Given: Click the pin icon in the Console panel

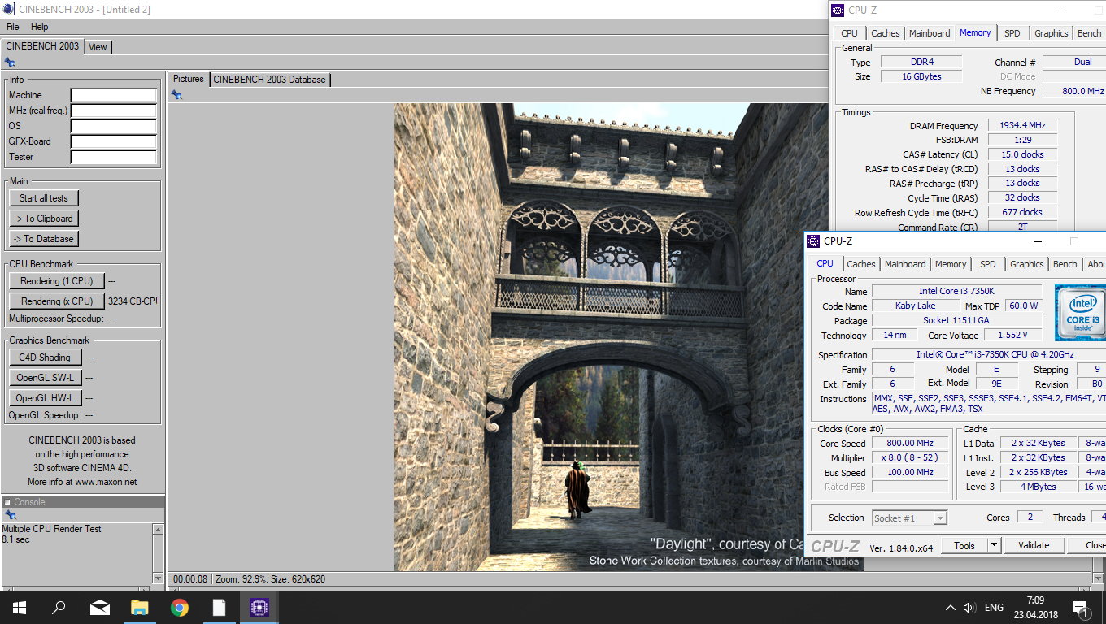Looking at the screenshot, I should pyautogui.click(x=9, y=515).
